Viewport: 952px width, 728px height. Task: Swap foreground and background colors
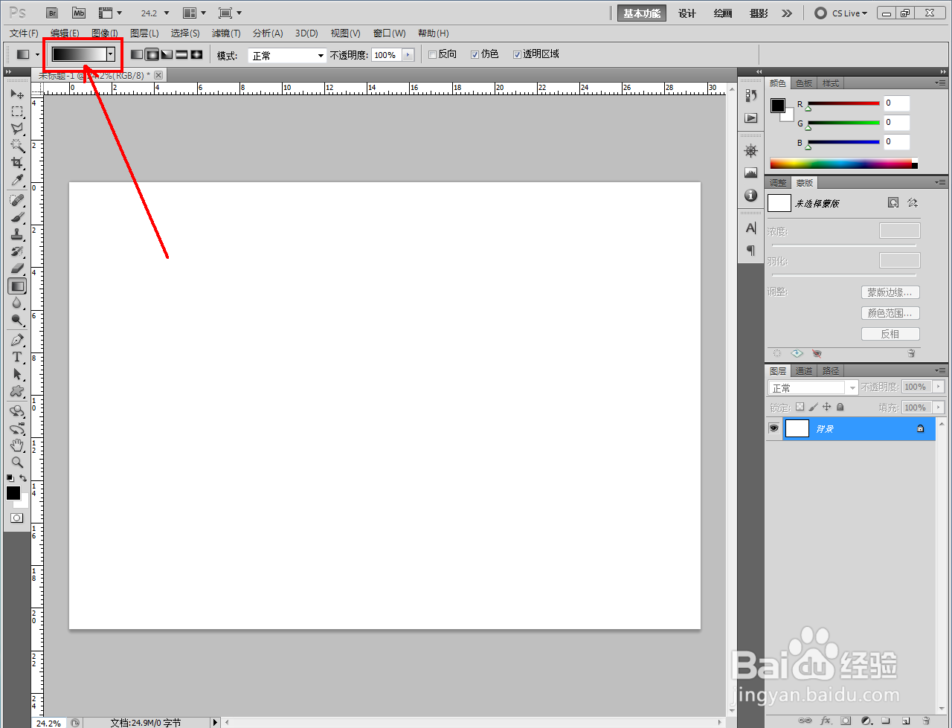coord(24,478)
